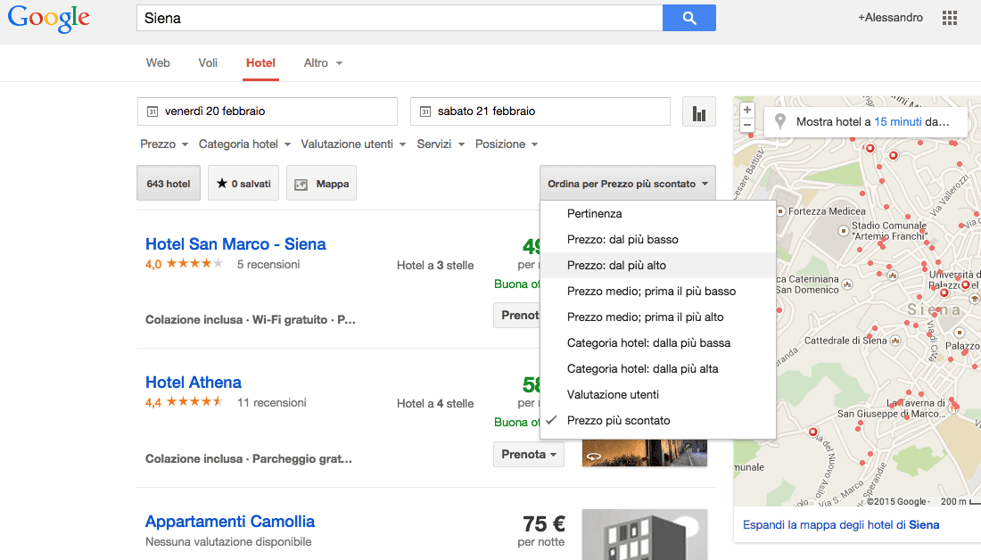Click the map pin icon by Mostra hotel
The width and height of the screenshot is (981, 560).
click(x=780, y=121)
